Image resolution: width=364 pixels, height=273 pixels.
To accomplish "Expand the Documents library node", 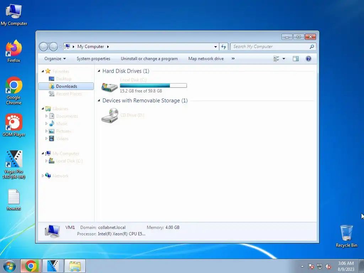I will pyautogui.click(x=46, y=116).
